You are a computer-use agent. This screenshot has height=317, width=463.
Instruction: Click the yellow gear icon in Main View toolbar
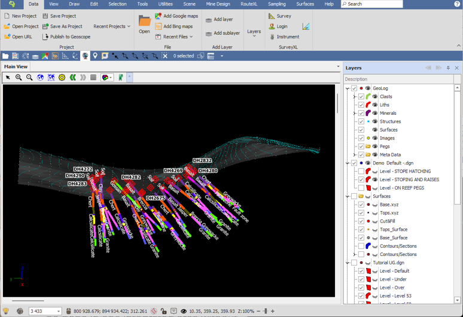coord(62,77)
